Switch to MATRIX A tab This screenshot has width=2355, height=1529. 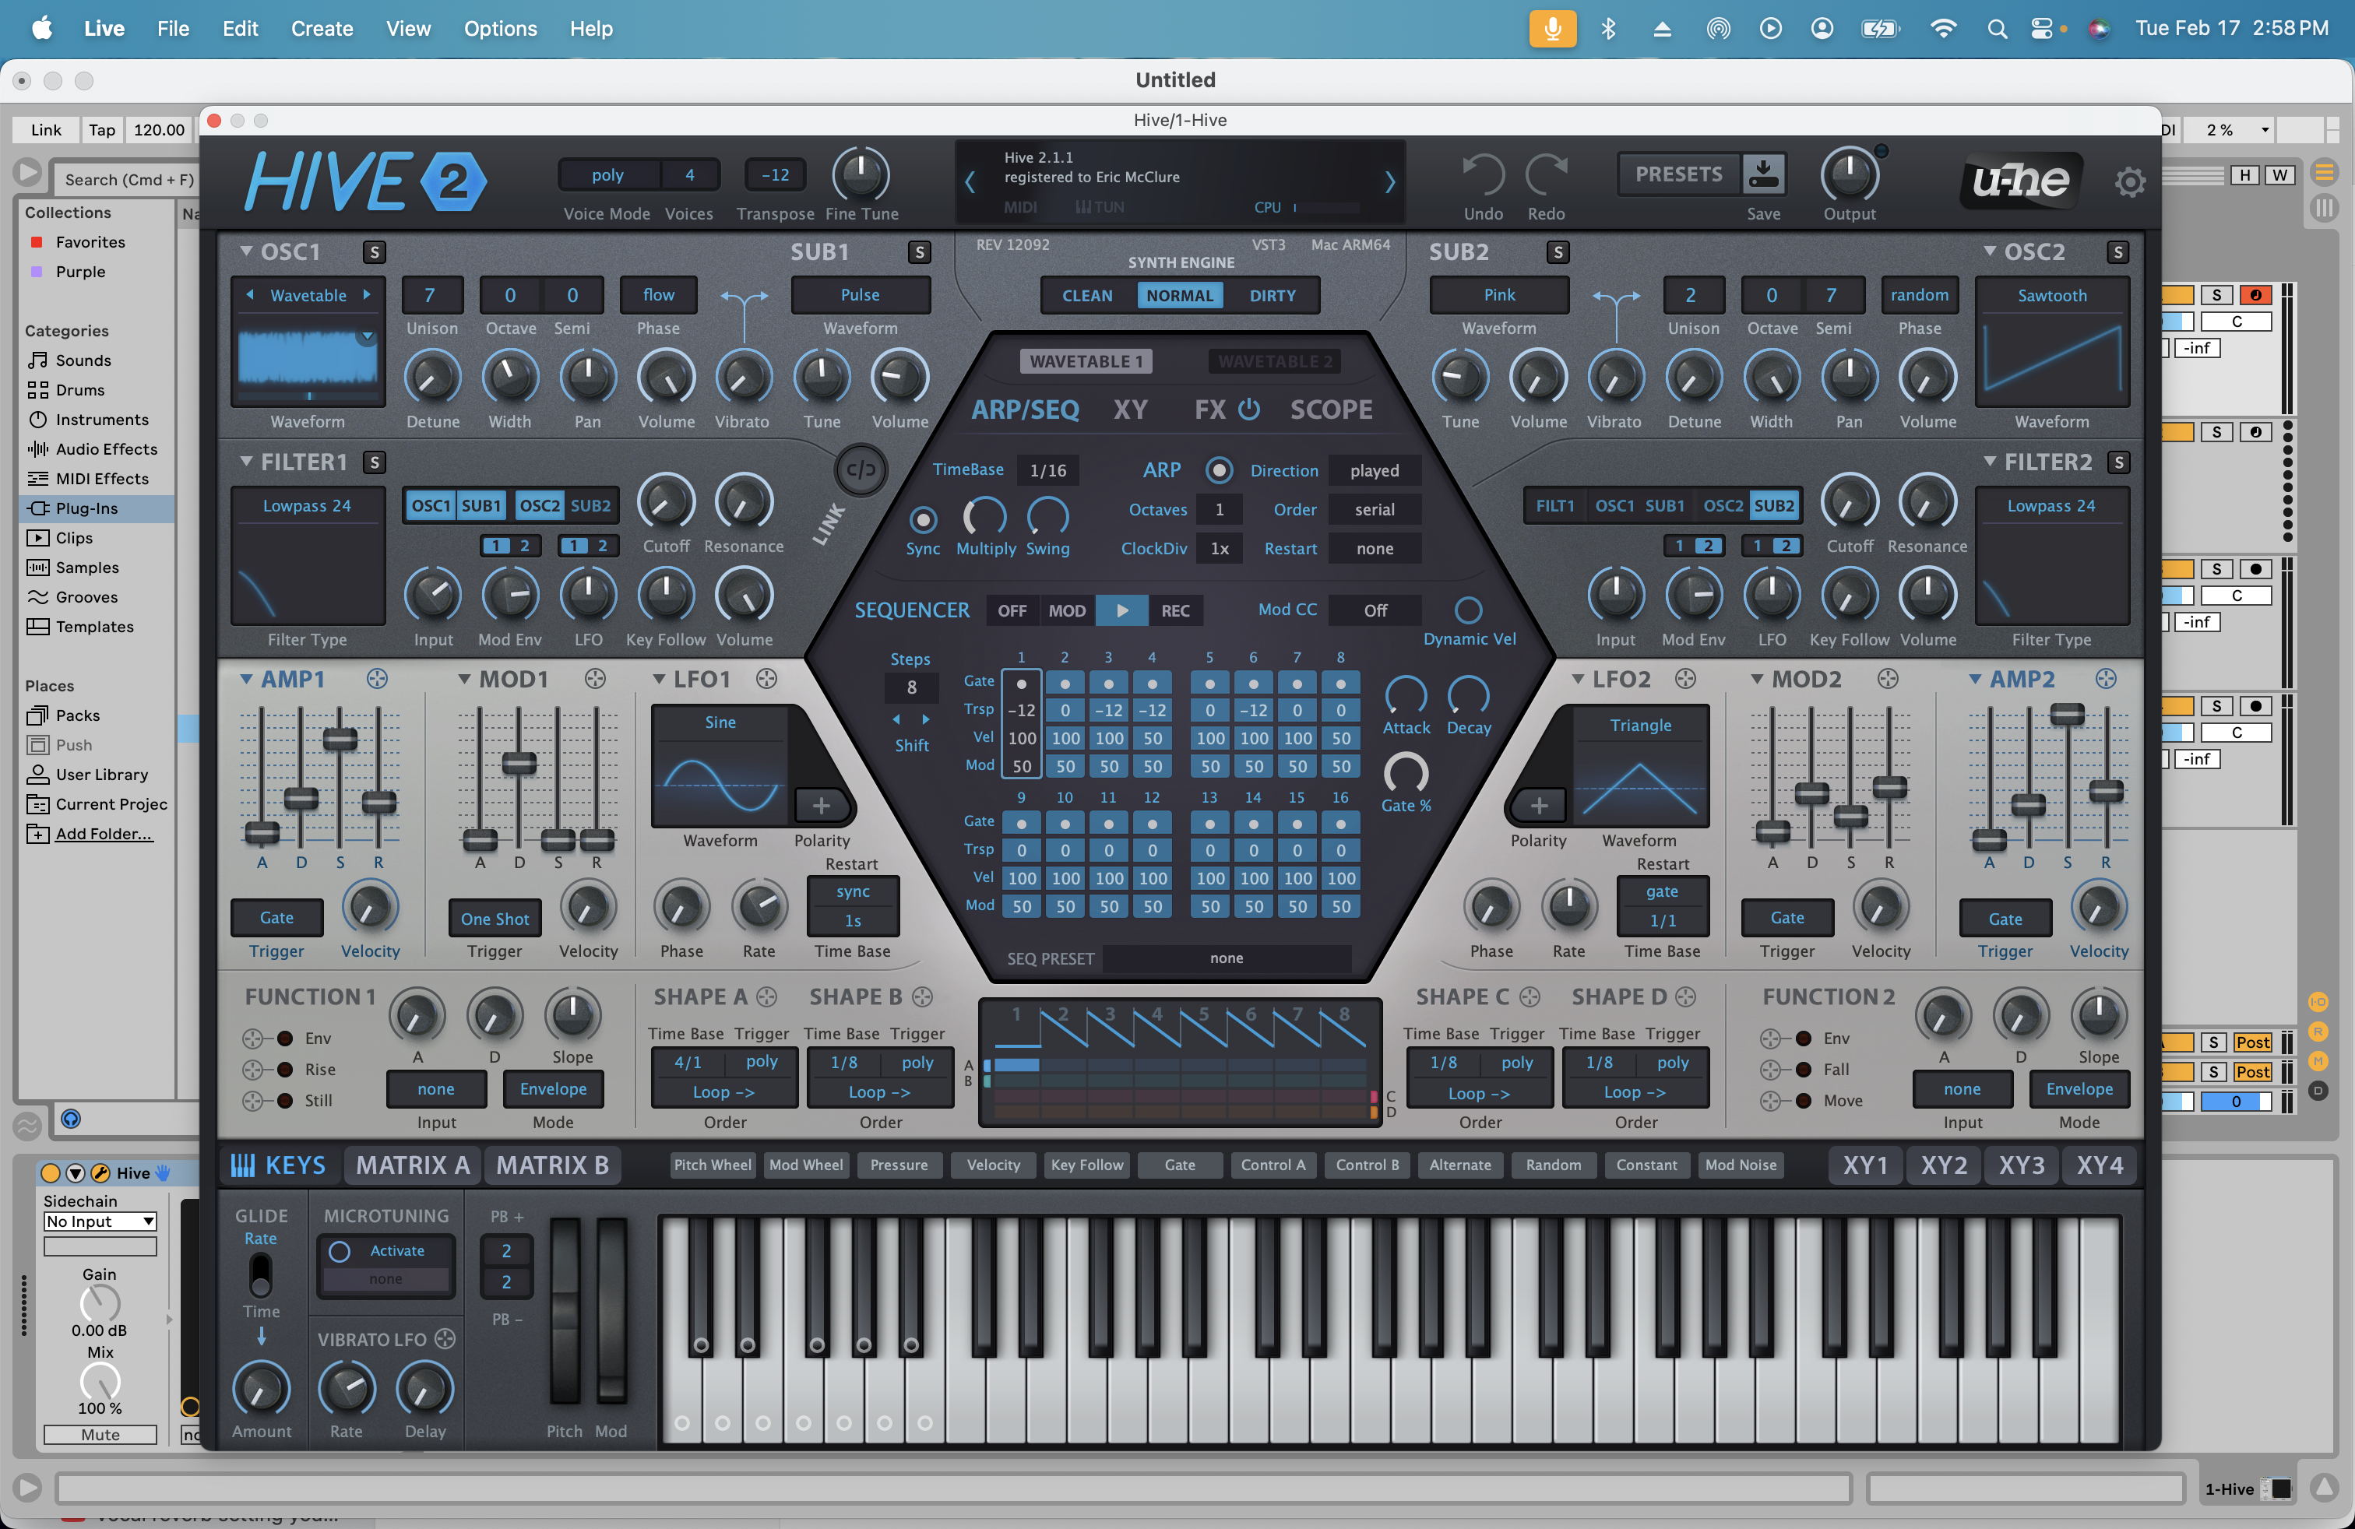click(413, 1165)
